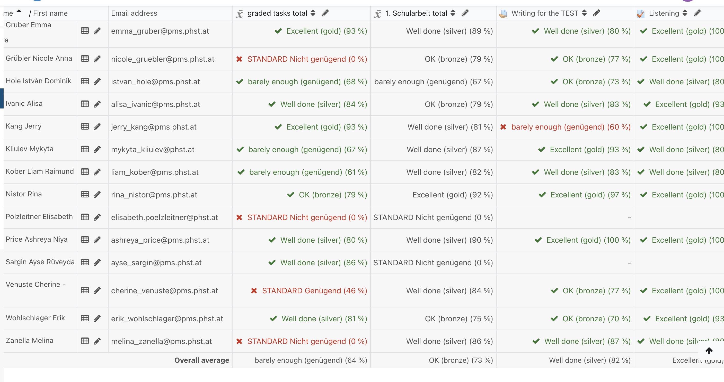Sort students by First name
This screenshot has width=724, height=382.
tap(50, 13)
